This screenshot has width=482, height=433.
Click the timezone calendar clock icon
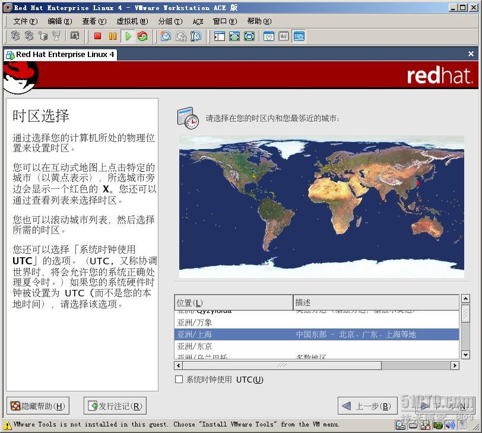188,118
